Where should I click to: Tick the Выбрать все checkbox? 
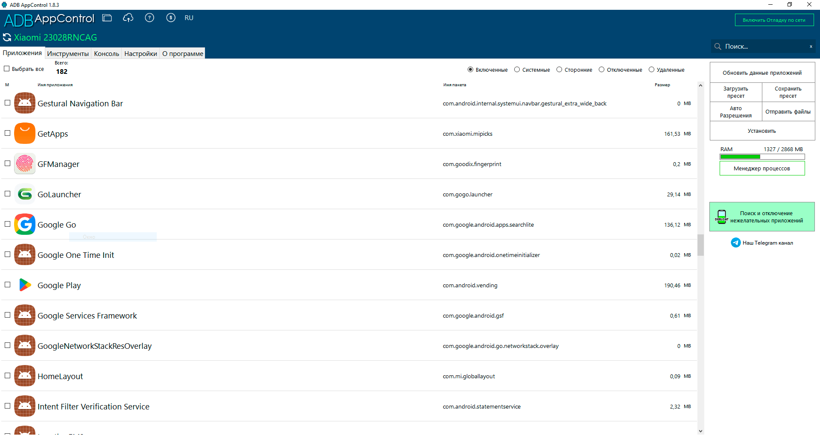[x=6, y=69]
